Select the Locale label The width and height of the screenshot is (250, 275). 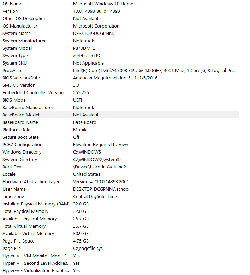pyautogui.click(x=9, y=174)
